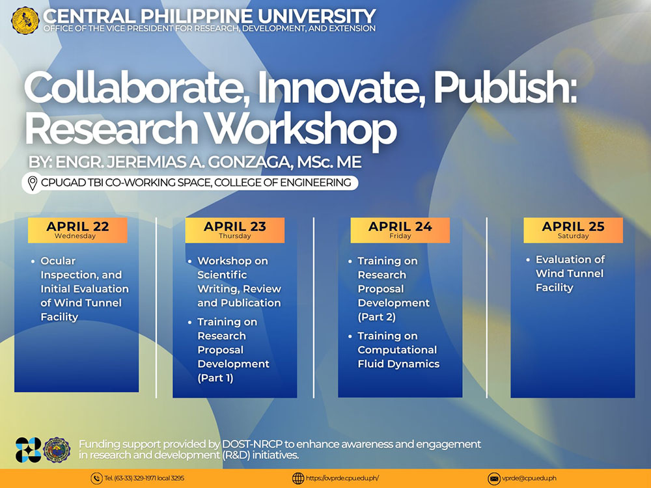Screen dimensions: 651x488
Task: Click the telephone number in the footer
Action: click(x=145, y=478)
